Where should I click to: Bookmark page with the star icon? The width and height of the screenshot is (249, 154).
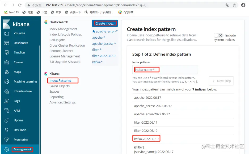234,5
